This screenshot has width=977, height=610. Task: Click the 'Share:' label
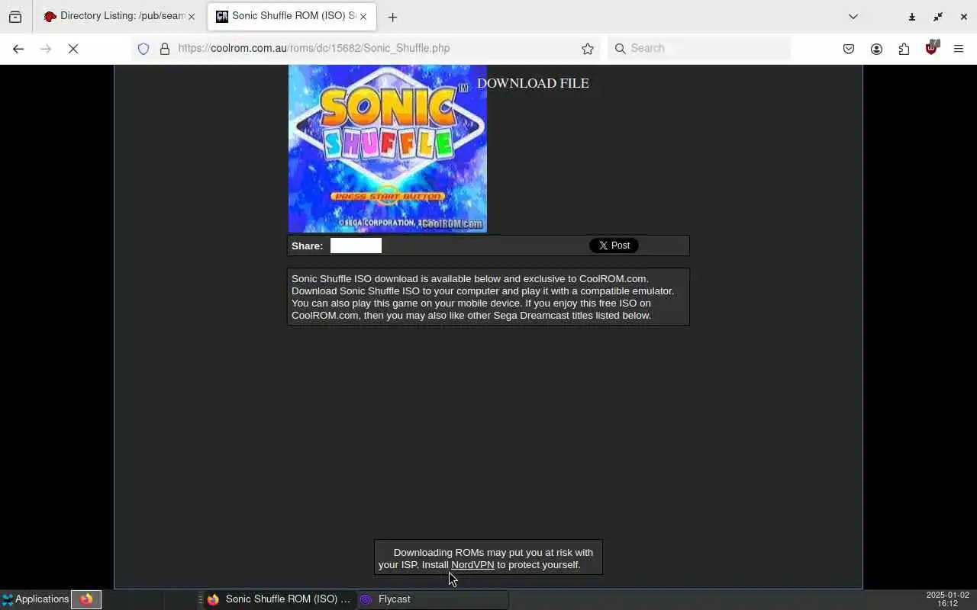(307, 246)
